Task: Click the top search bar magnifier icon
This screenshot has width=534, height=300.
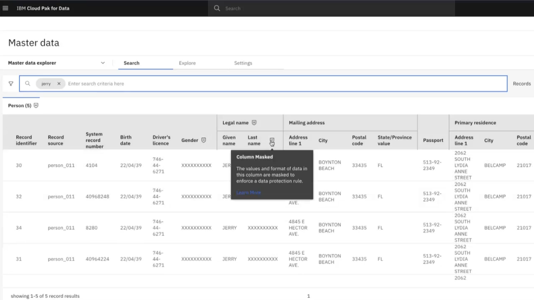Action: 217,8
